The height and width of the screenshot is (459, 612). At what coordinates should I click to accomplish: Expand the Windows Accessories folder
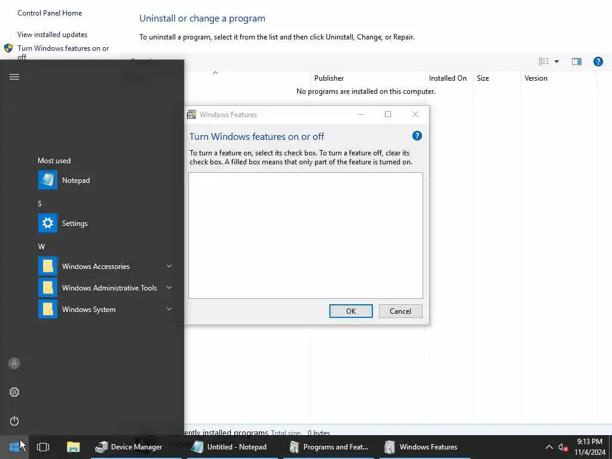pos(105,266)
